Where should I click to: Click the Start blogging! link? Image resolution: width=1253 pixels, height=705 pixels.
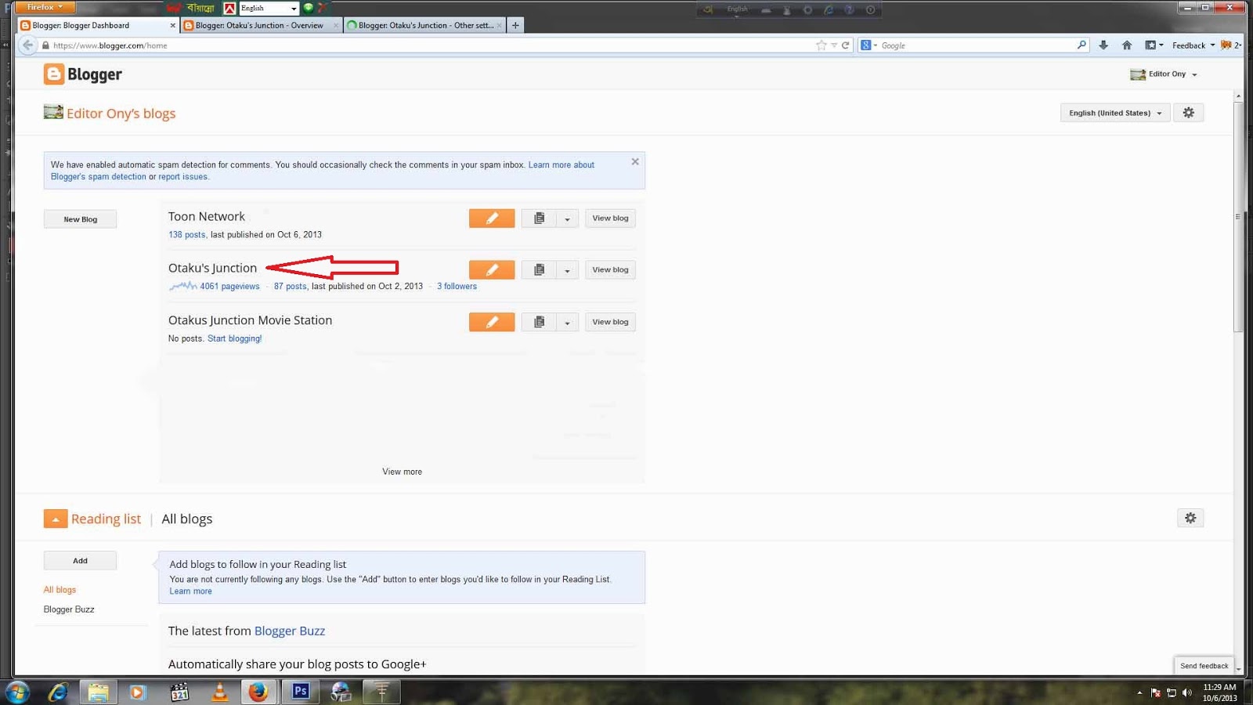click(x=234, y=339)
